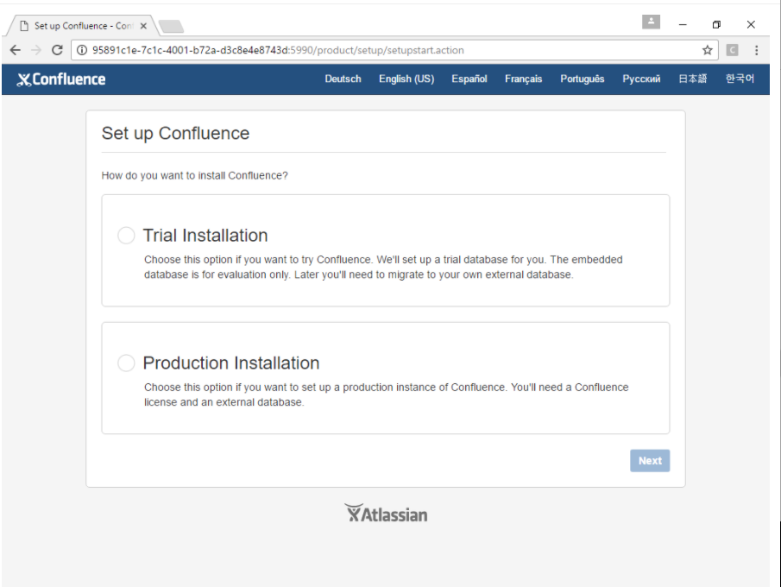The width and height of the screenshot is (781, 587).
Task: Click the Atlassian logo in footer
Action: pyautogui.click(x=386, y=514)
